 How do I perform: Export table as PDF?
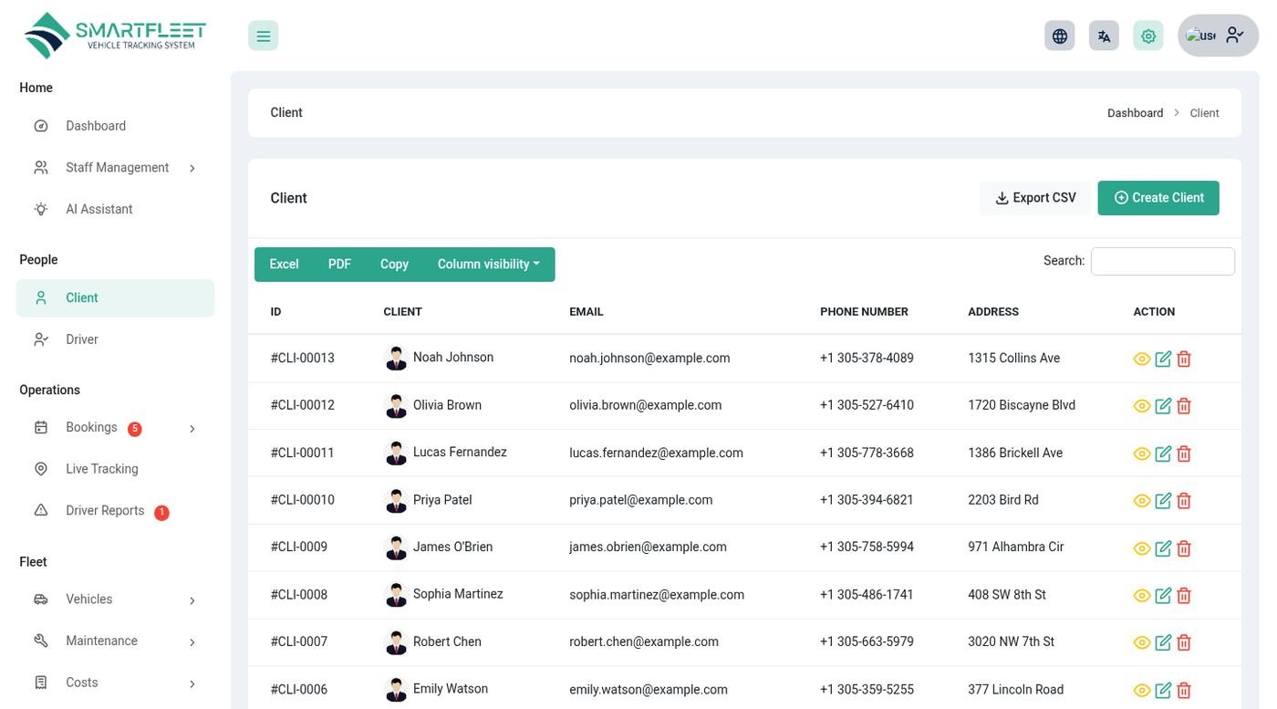pos(339,265)
